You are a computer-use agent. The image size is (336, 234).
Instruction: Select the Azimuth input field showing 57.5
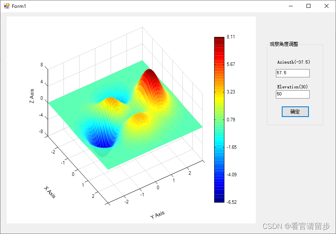292,73
